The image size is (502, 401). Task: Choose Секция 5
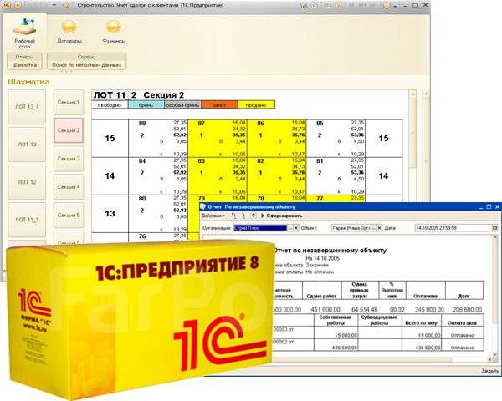coord(69,215)
